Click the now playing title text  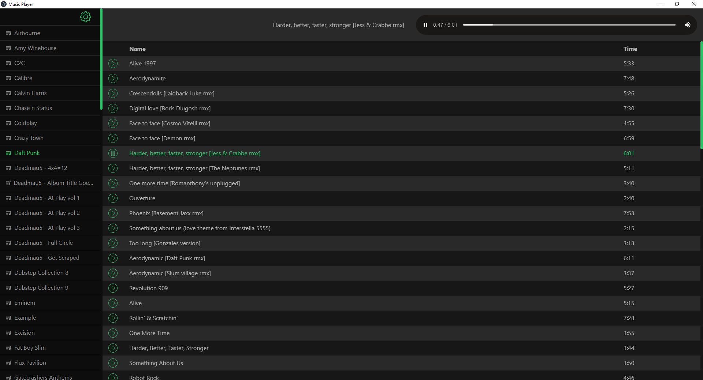338,25
